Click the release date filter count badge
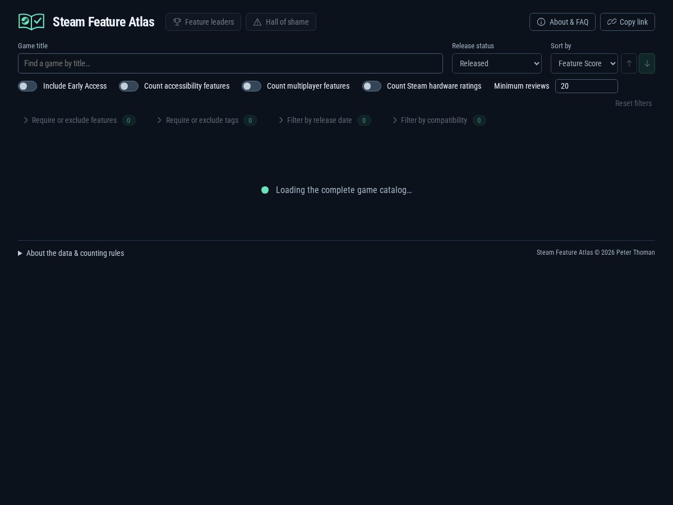 pos(364,120)
